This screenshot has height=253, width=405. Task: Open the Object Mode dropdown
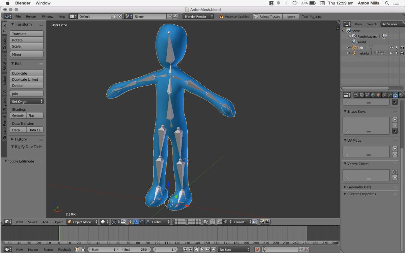(82, 222)
